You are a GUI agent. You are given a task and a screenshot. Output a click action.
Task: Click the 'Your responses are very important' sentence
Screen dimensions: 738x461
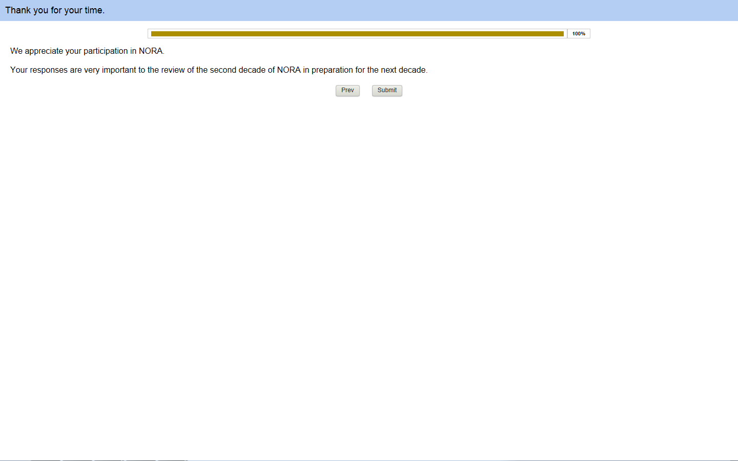click(x=219, y=70)
